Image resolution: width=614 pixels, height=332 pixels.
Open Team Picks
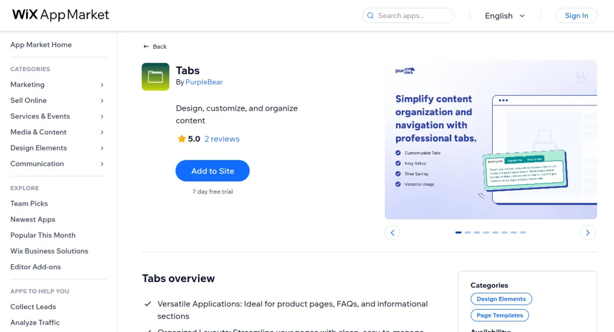(x=29, y=203)
